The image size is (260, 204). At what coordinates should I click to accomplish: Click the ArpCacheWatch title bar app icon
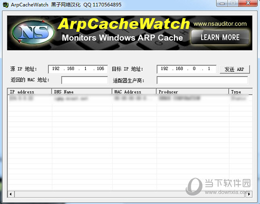point(6,5)
